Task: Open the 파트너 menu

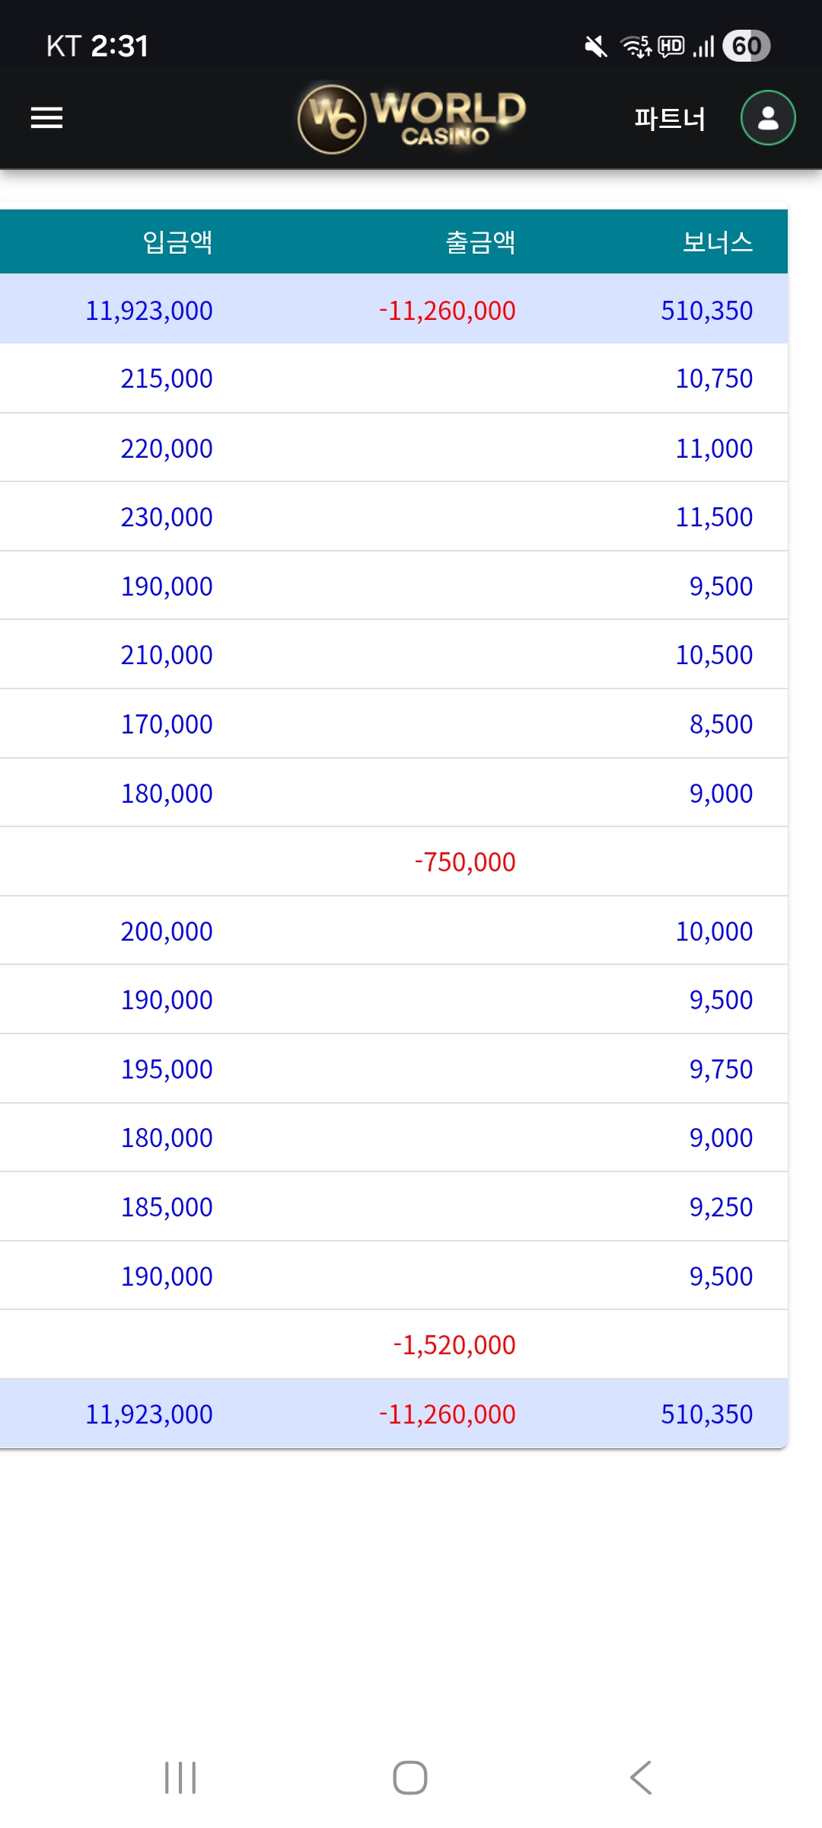Action: (x=670, y=119)
